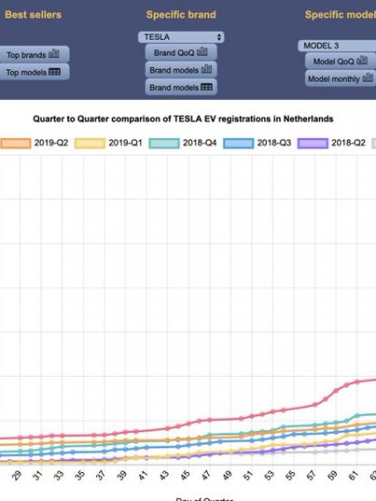This screenshot has height=501, width=376.
Task: Click the 2018-Q4 legend label text
Action: click(x=200, y=142)
